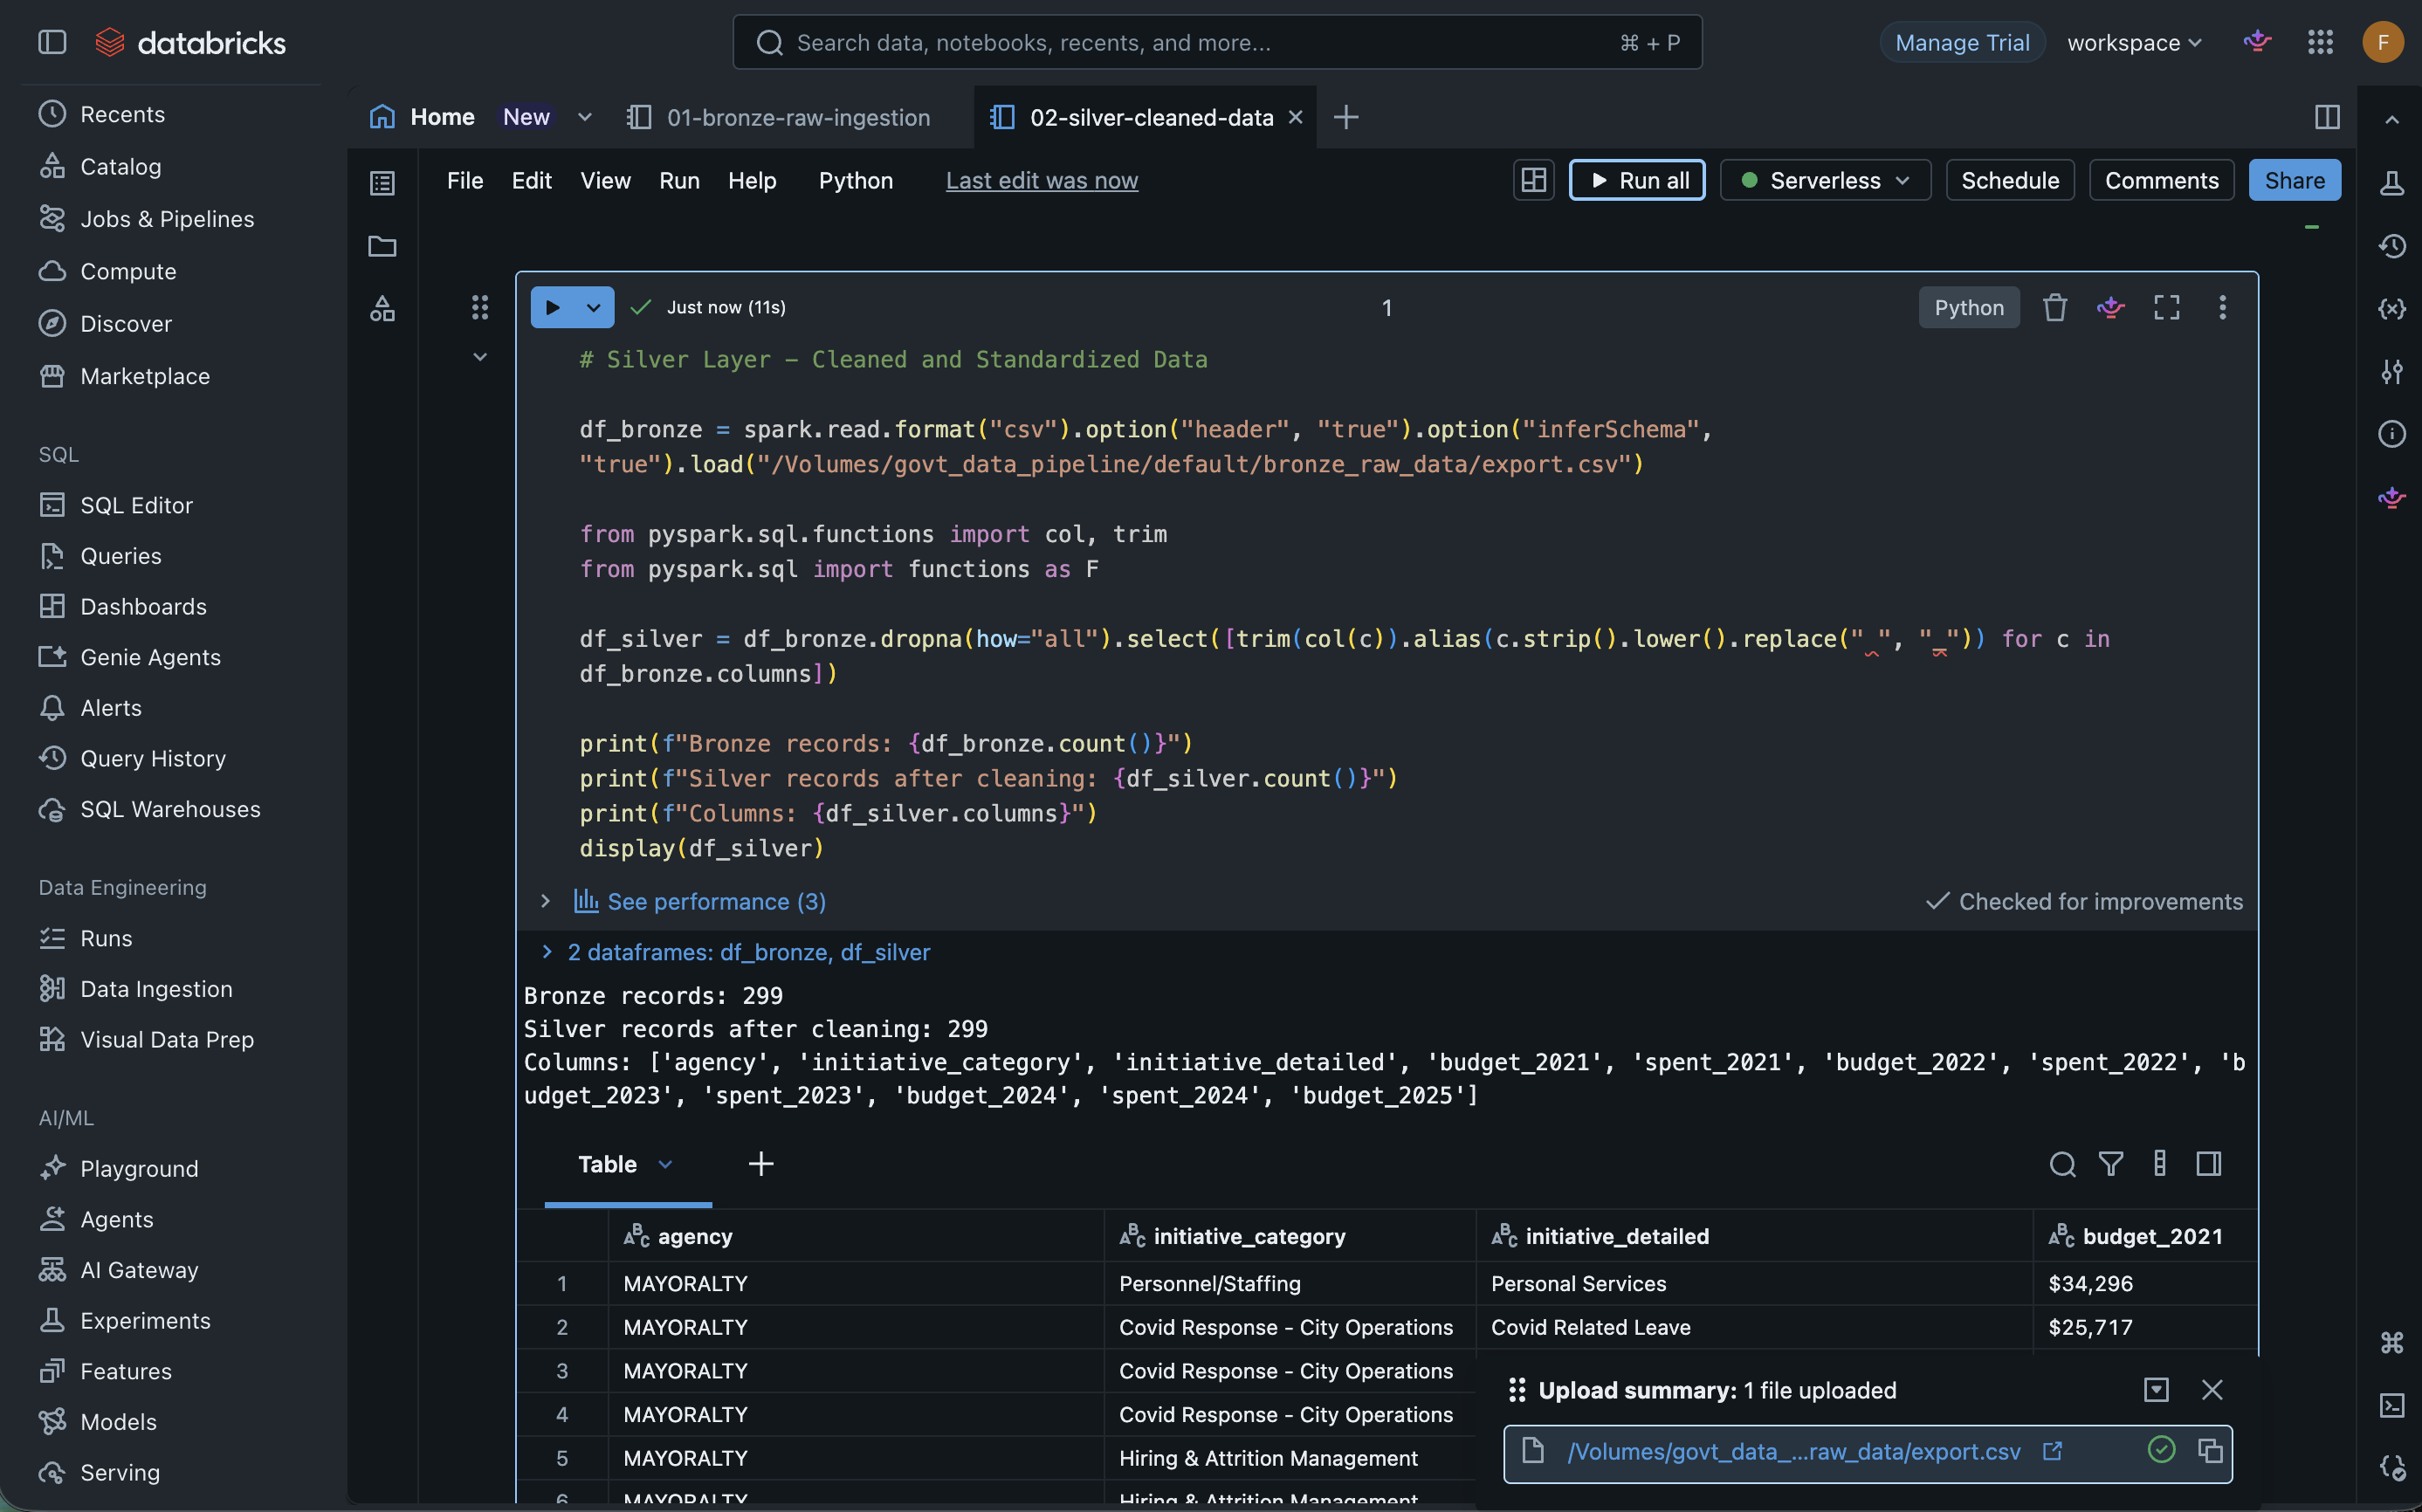Open Table visualization dropdown chevron
This screenshot has width=2422, height=1512.
(x=665, y=1164)
